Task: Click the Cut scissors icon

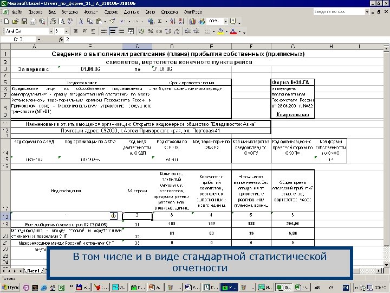Action: coord(81,21)
